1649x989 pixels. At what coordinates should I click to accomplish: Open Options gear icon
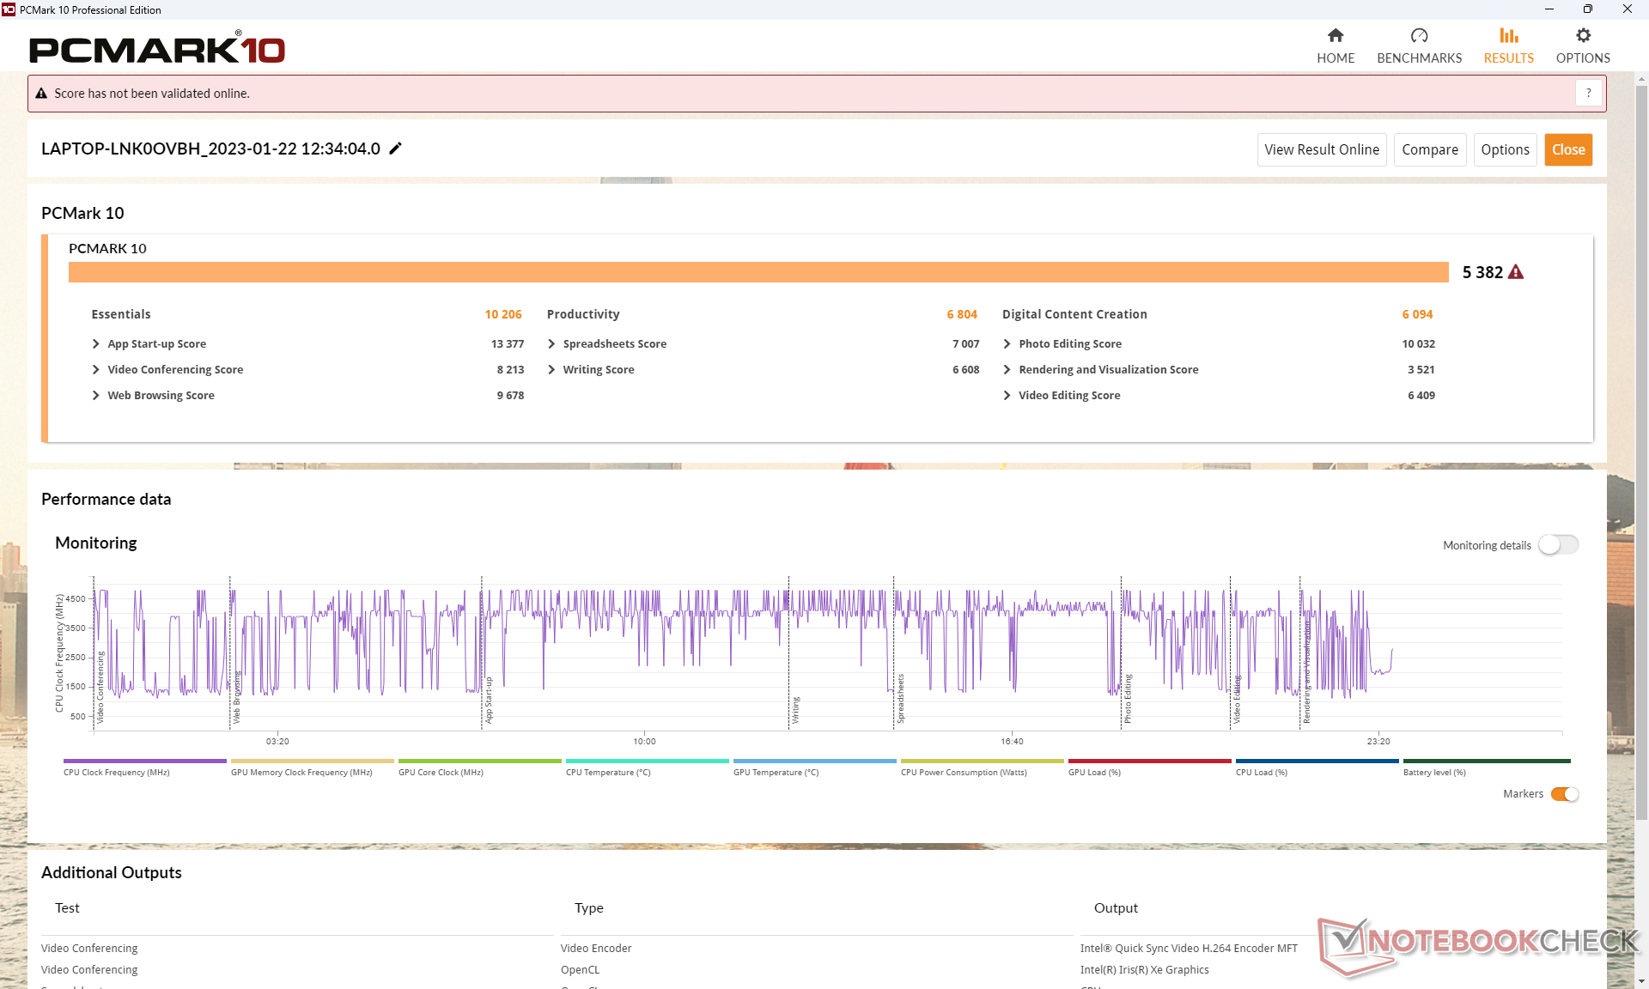coord(1583,36)
